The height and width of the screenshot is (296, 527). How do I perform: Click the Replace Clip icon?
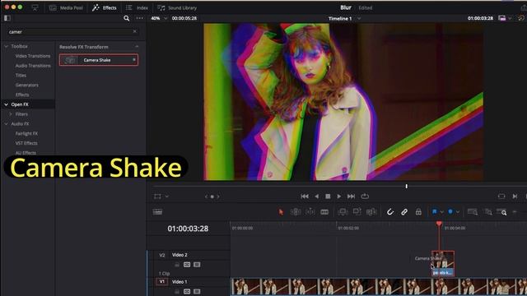click(371, 212)
